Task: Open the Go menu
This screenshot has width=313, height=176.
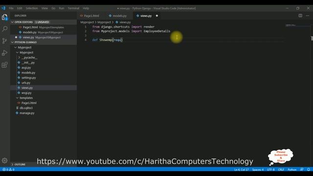Action: pos(53,8)
